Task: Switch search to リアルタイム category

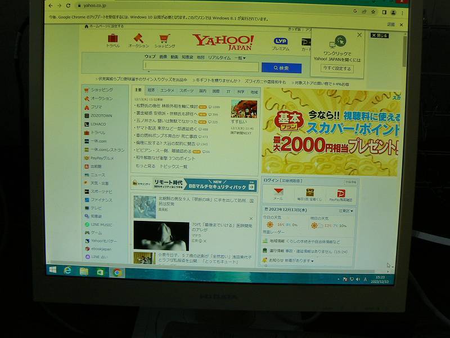Action: click(x=219, y=58)
